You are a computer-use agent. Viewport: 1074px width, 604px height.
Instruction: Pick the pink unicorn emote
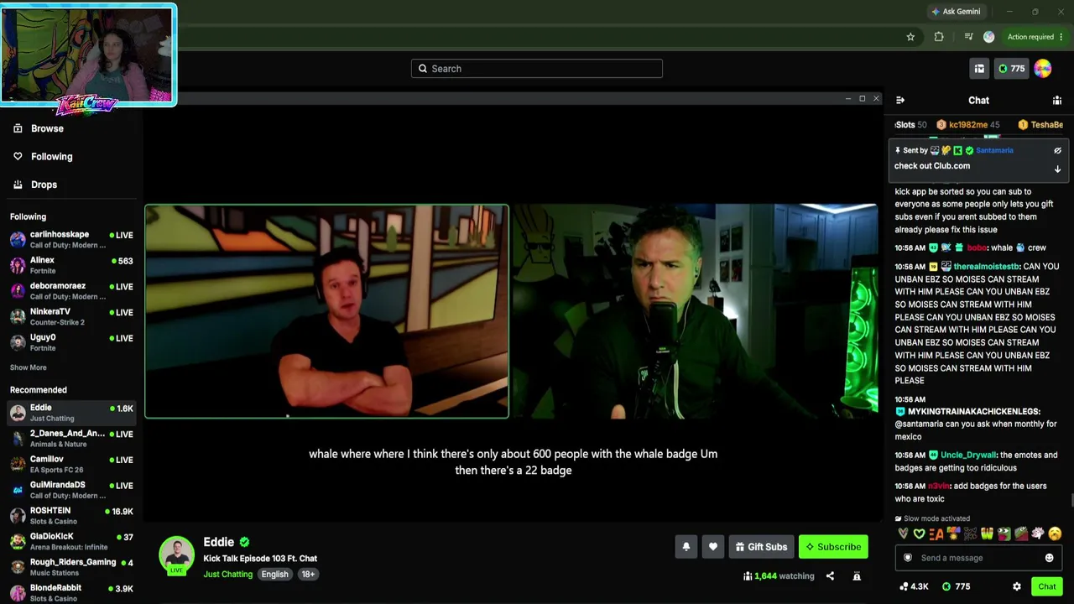pos(1038,534)
